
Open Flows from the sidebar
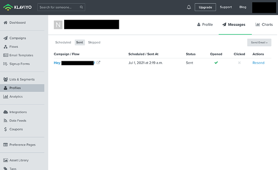(x=14, y=47)
